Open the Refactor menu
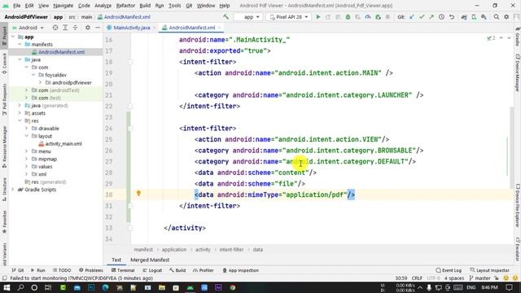 click(x=125, y=6)
